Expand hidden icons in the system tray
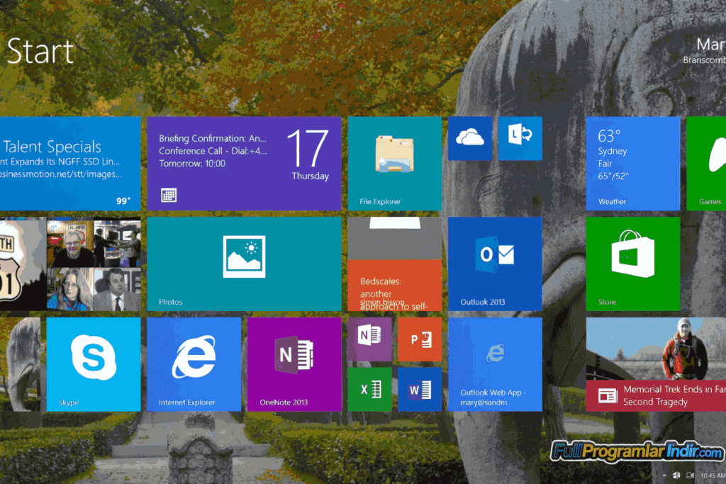Image resolution: width=726 pixels, height=484 pixels. (665, 475)
